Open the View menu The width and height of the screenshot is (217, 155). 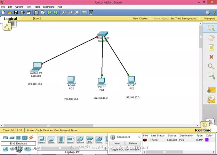29,7
